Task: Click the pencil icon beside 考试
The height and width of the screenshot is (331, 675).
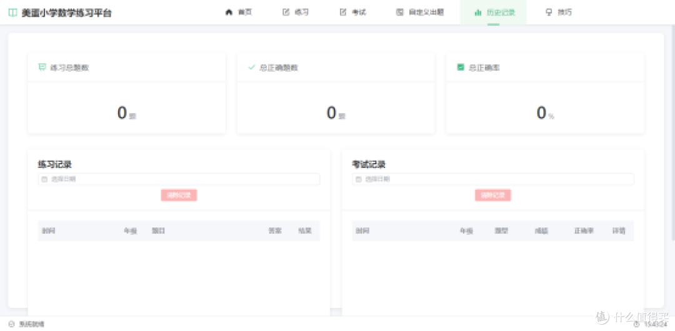Action: (343, 12)
